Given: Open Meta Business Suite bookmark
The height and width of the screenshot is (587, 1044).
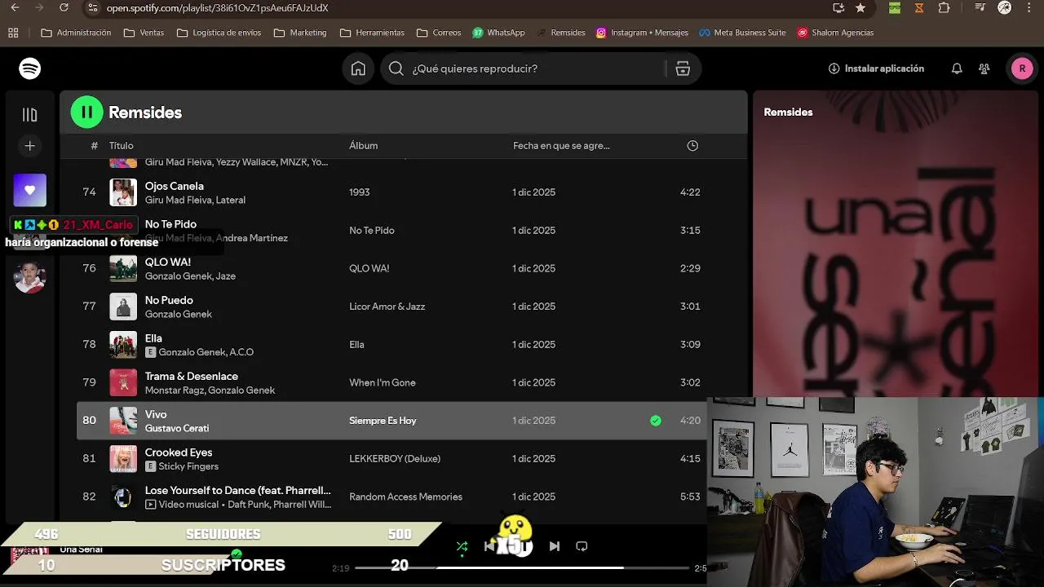Looking at the screenshot, I should [x=742, y=33].
